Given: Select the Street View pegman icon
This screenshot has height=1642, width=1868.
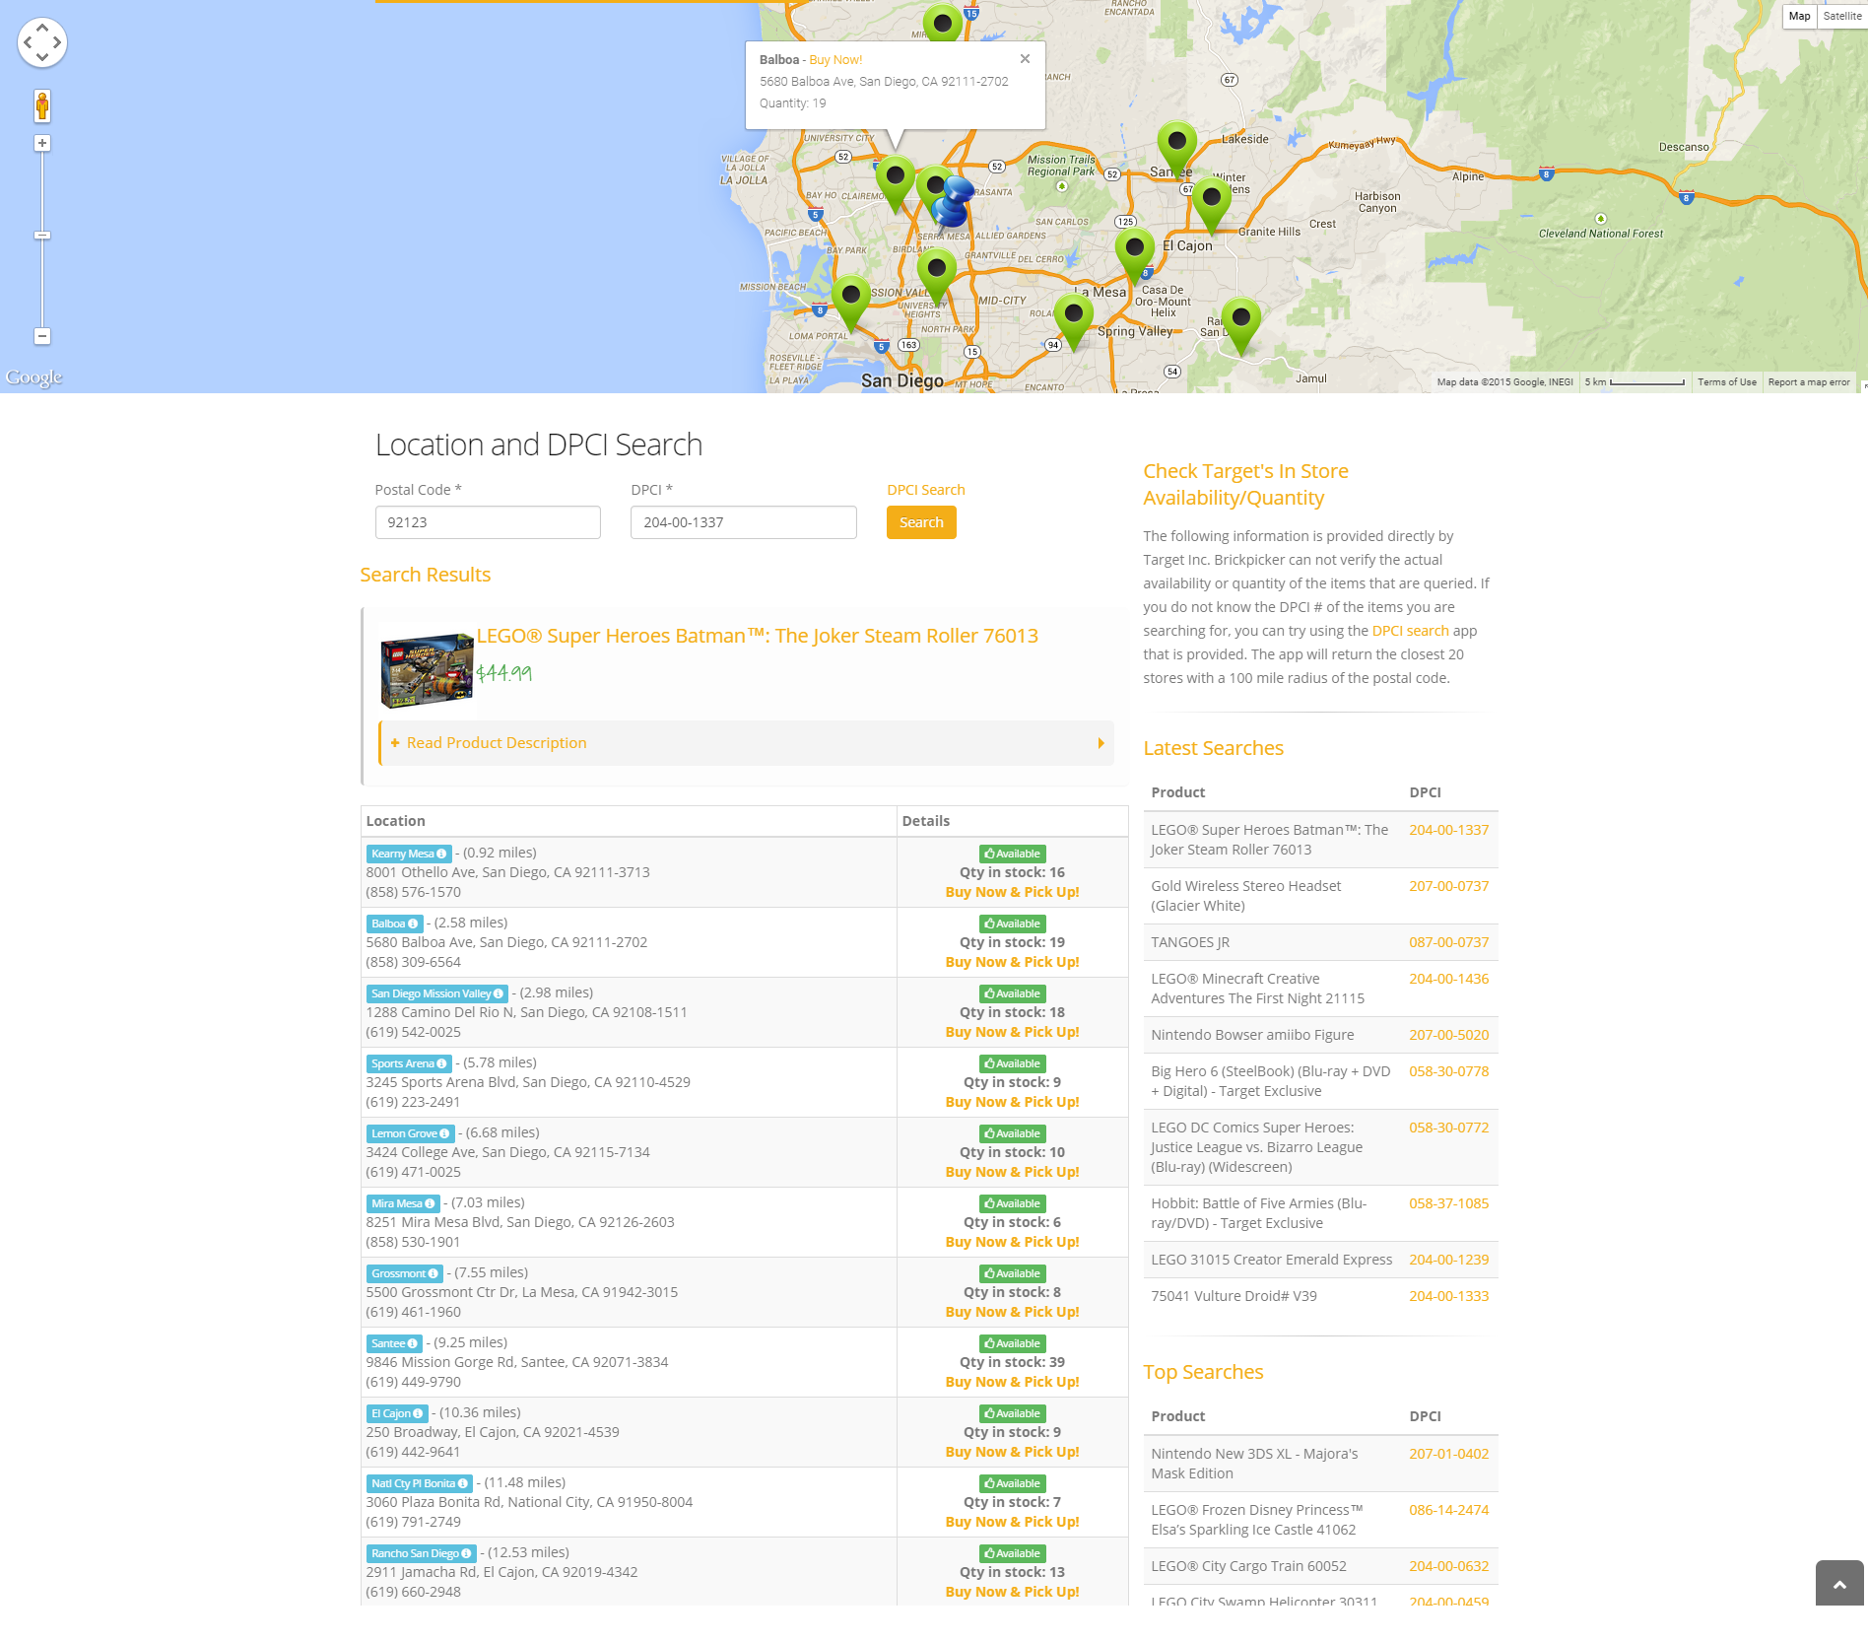Looking at the screenshot, I should click(42, 105).
